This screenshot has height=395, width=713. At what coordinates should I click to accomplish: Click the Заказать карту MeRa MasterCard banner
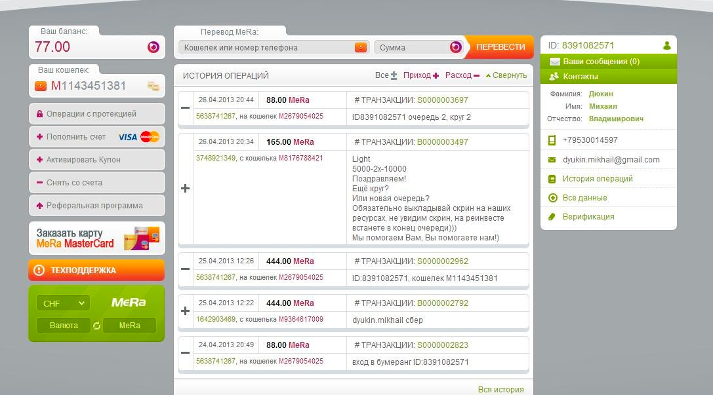coord(97,238)
